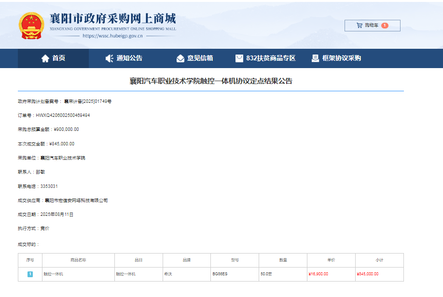
Task: Click the shopping cart icon
Action: point(360,25)
